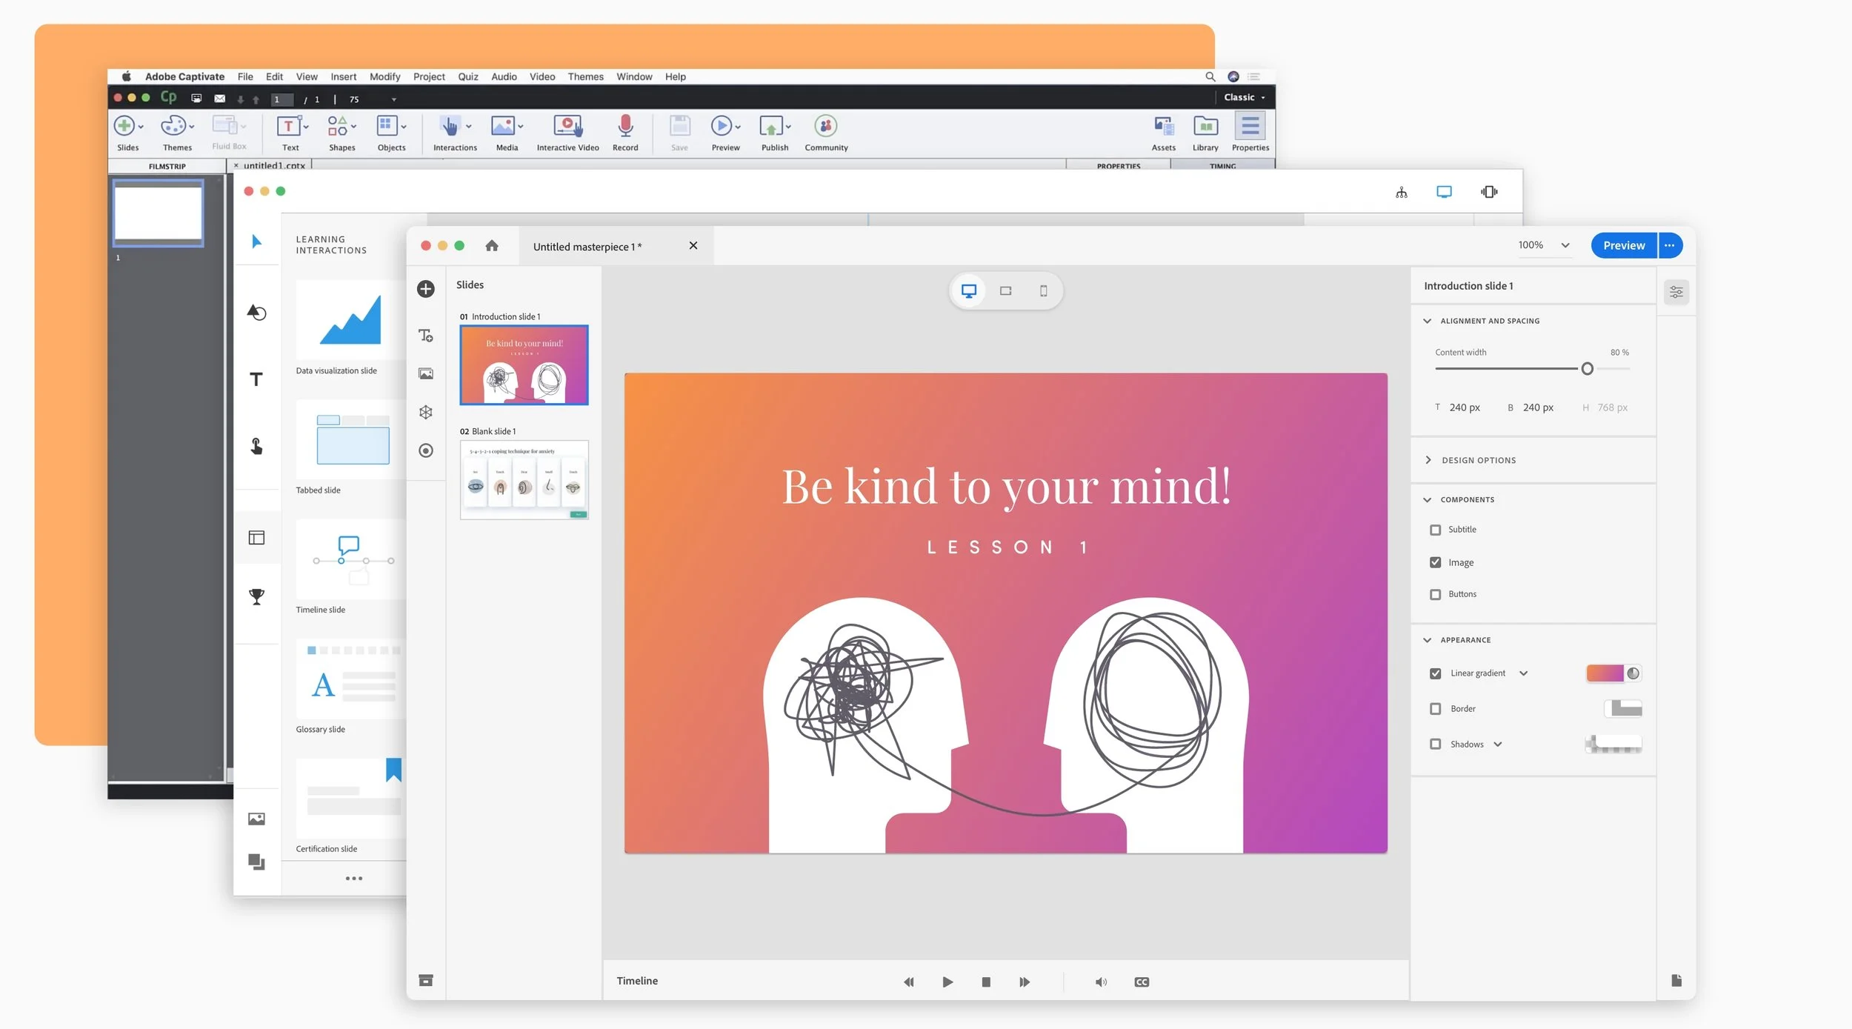The image size is (1852, 1029).
Task: Click the linear gradient color swatch
Action: point(1605,673)
